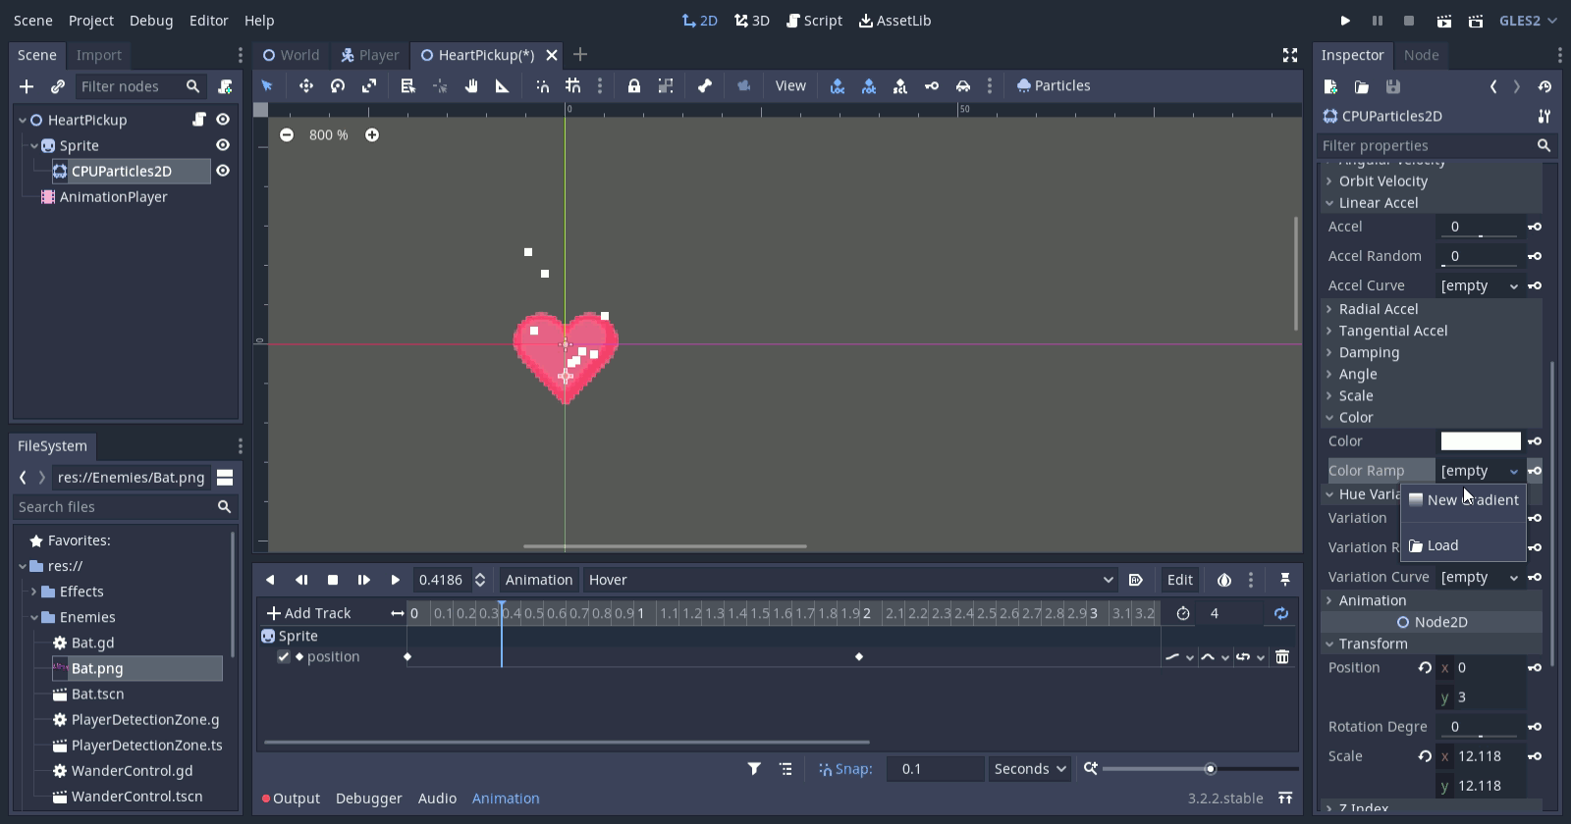
Task: Zoom in the canvas with plus
Action: click(372, 135)
